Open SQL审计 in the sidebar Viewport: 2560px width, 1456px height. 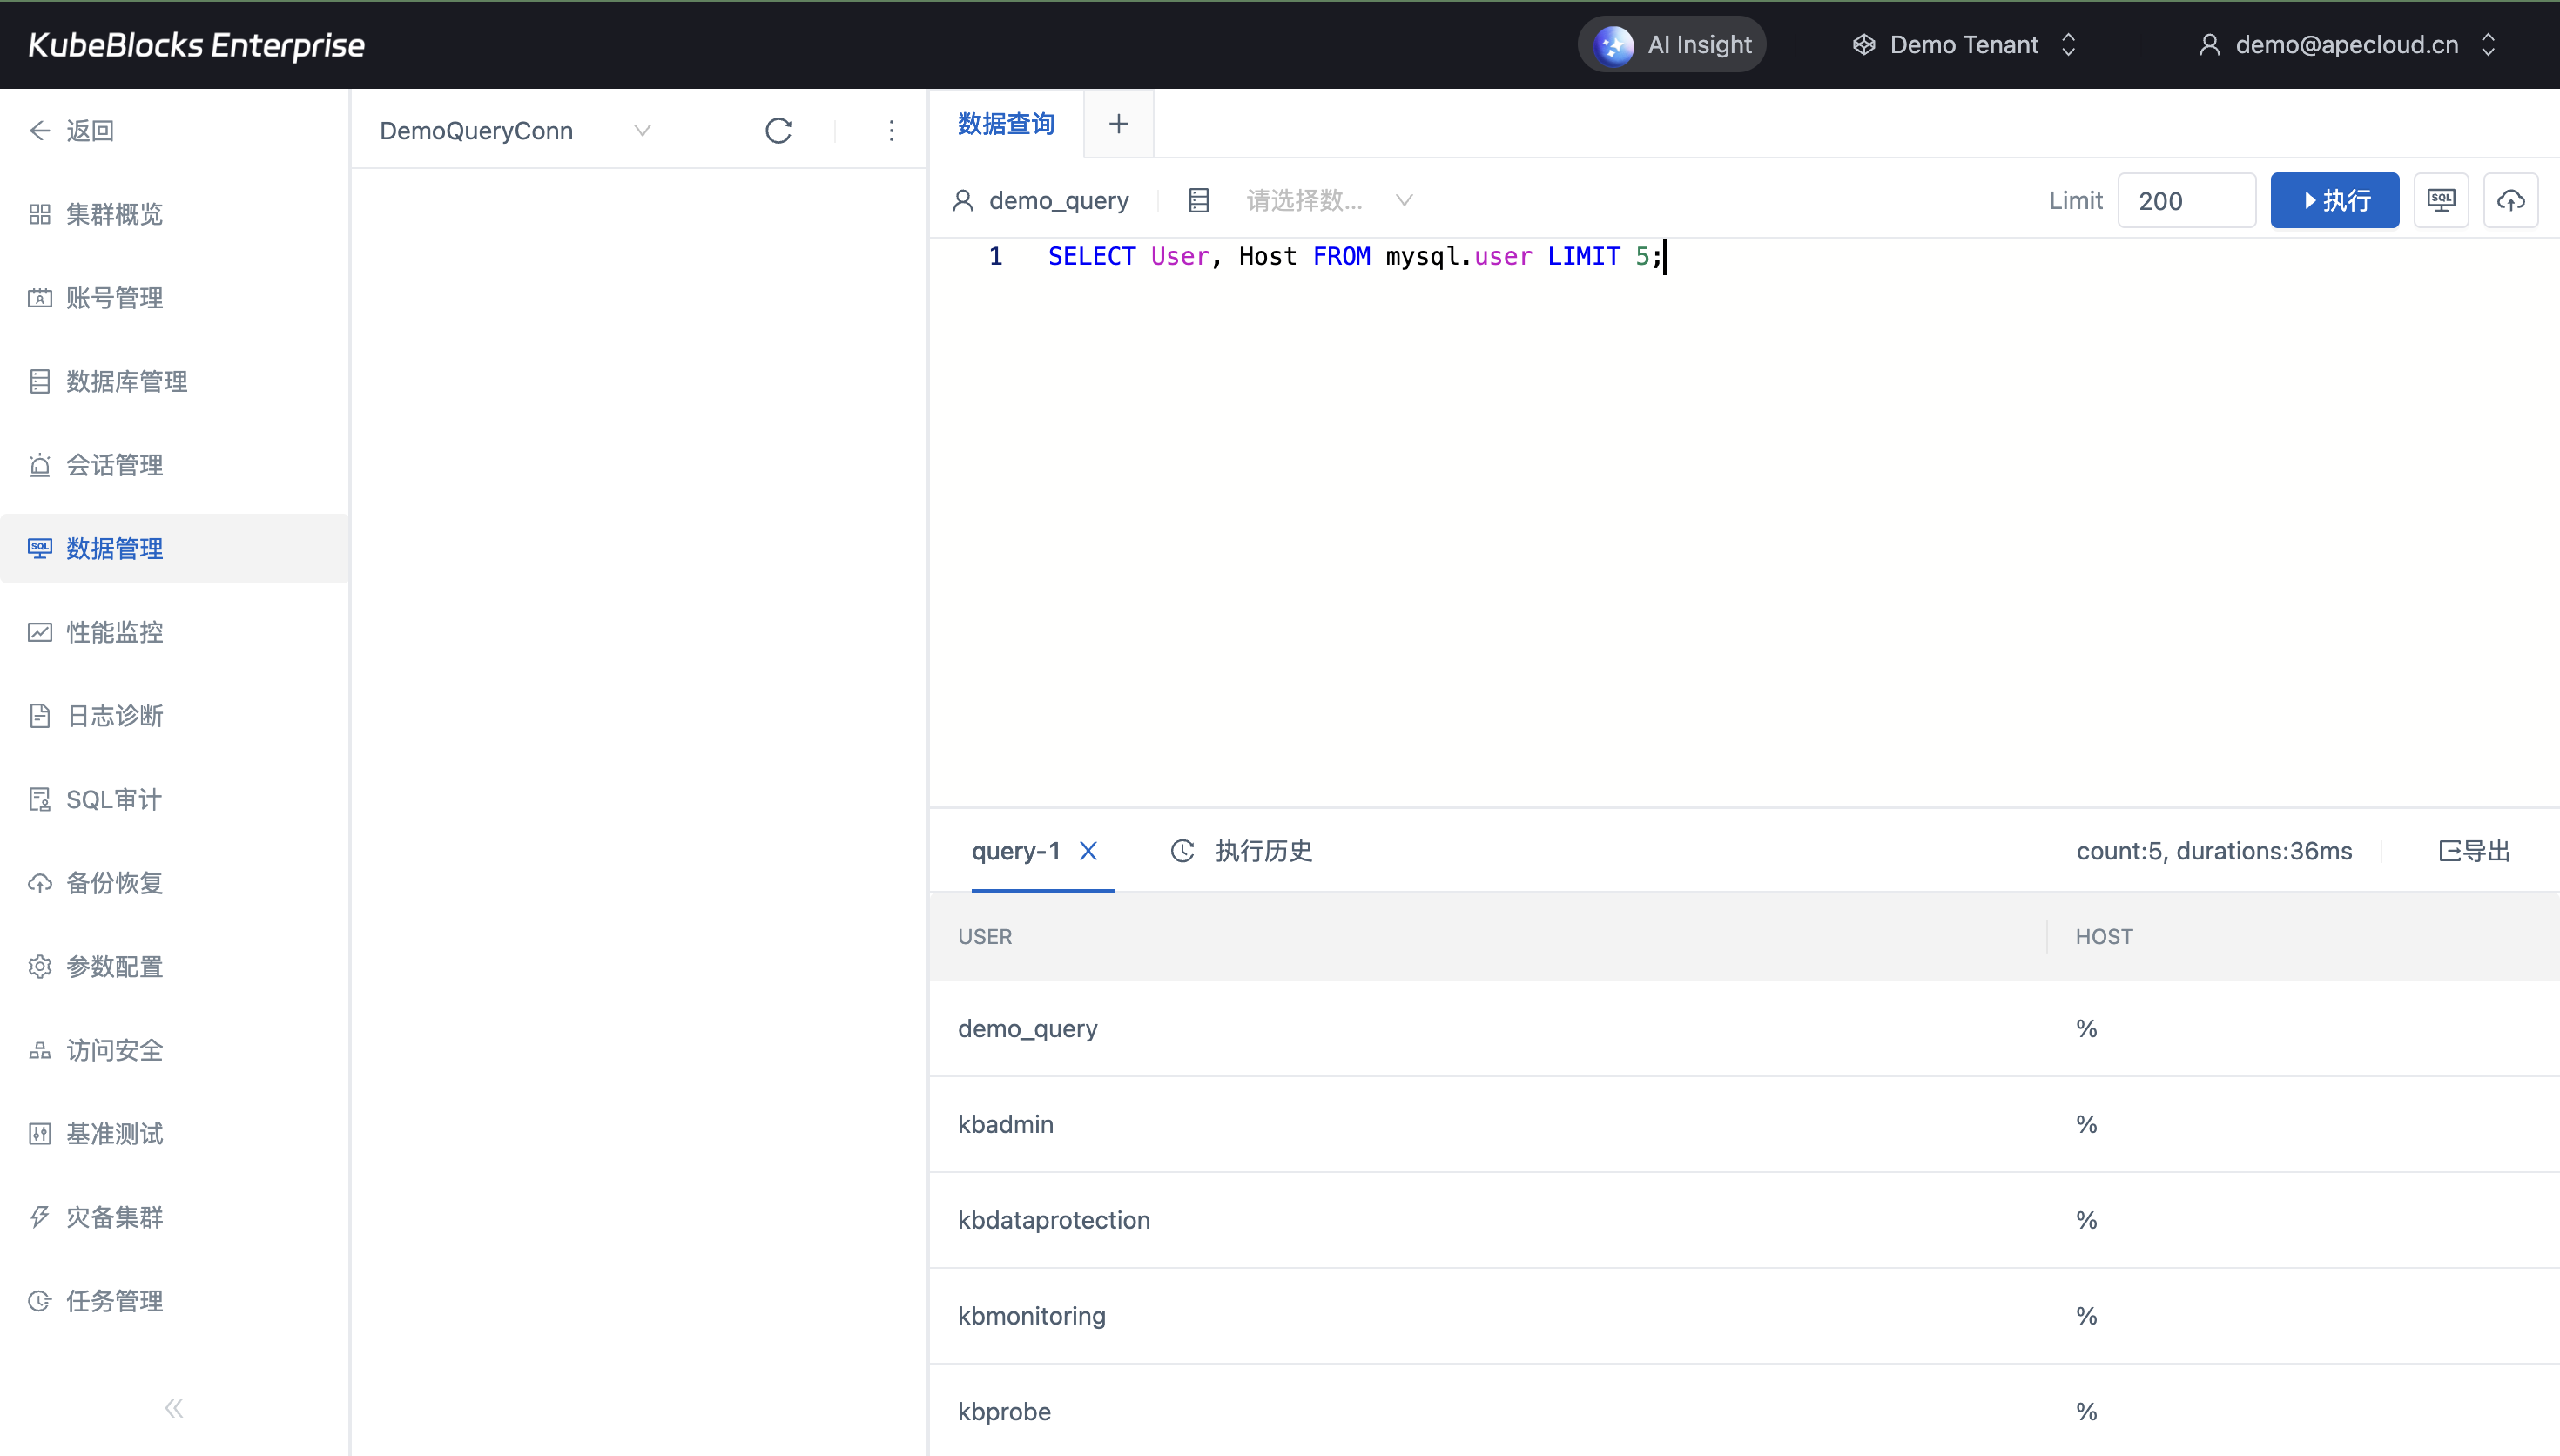[113, 799]
